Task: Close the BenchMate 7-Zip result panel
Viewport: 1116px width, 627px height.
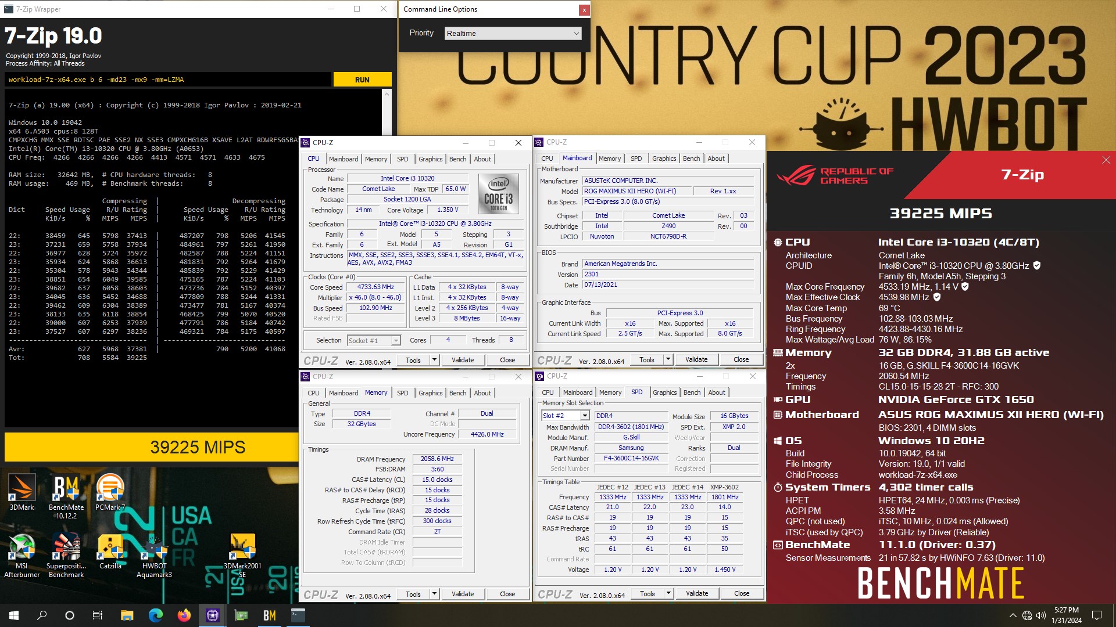Action: (1106, 160)
